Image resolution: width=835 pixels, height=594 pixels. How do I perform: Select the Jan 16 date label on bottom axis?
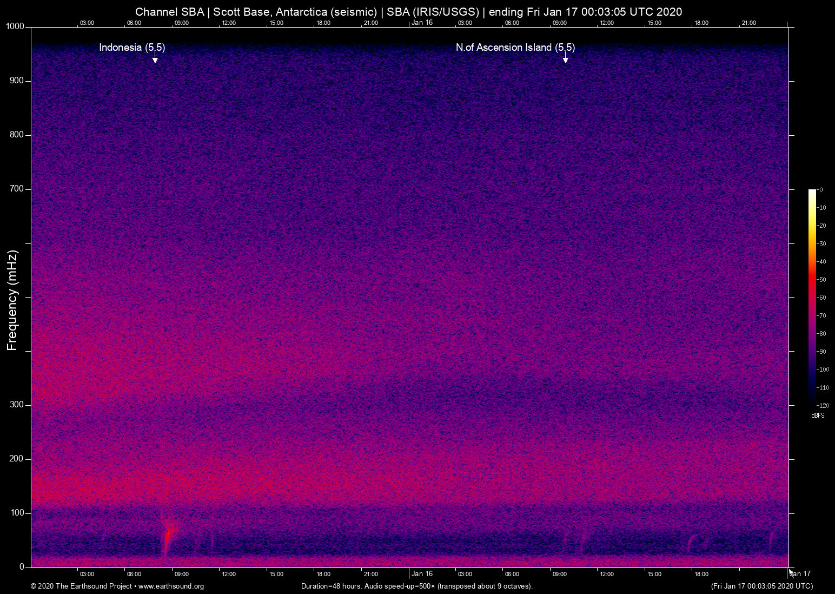point(422,574)
